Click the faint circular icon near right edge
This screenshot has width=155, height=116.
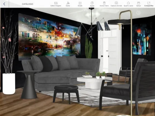click(x=149, y=13)
